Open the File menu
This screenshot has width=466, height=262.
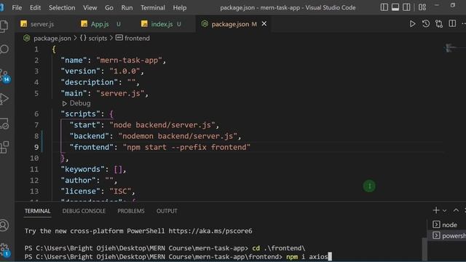pyautogui.click(x=17, y=8)
